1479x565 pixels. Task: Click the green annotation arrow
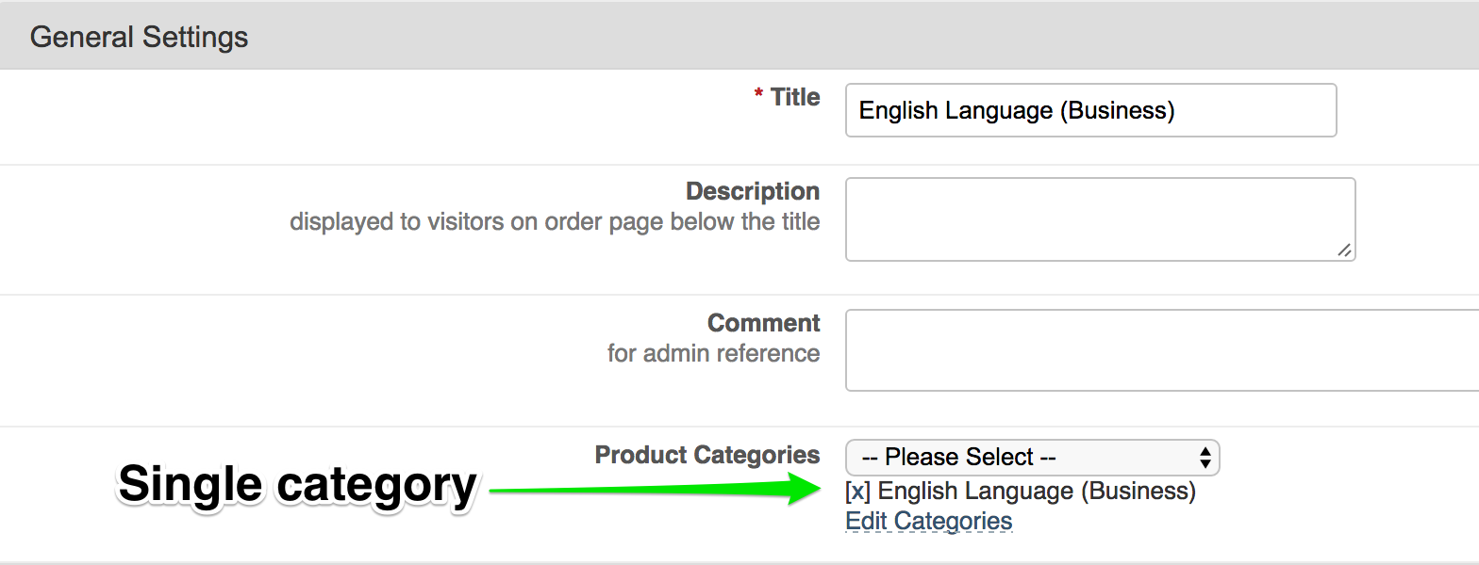pos(651,490)
